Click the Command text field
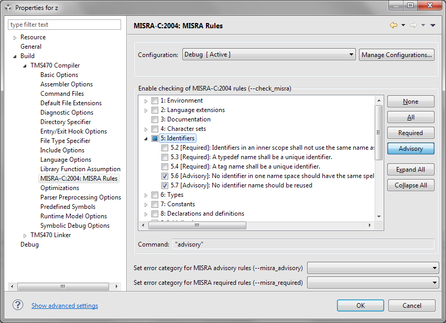This screenshot has height=323, width=446. 303,244
